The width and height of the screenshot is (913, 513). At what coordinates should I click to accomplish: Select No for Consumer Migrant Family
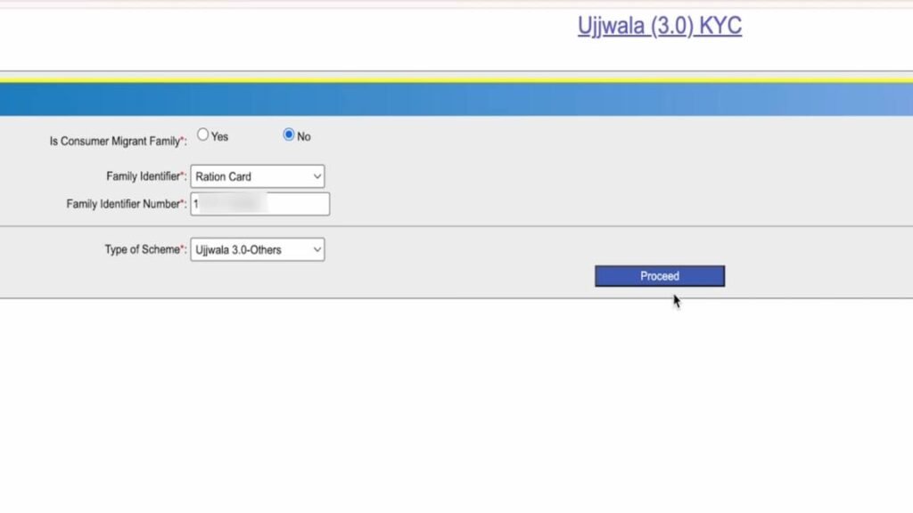(288, 135)
